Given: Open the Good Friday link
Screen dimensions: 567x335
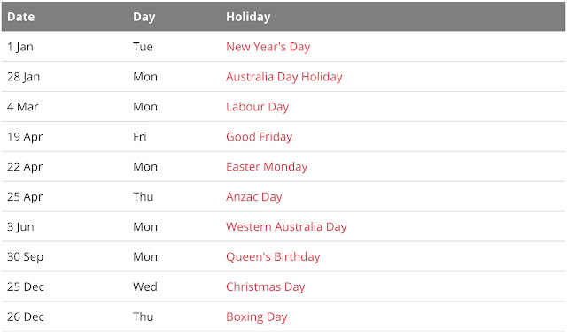Looking at the screenshot, I should (259, 137).
